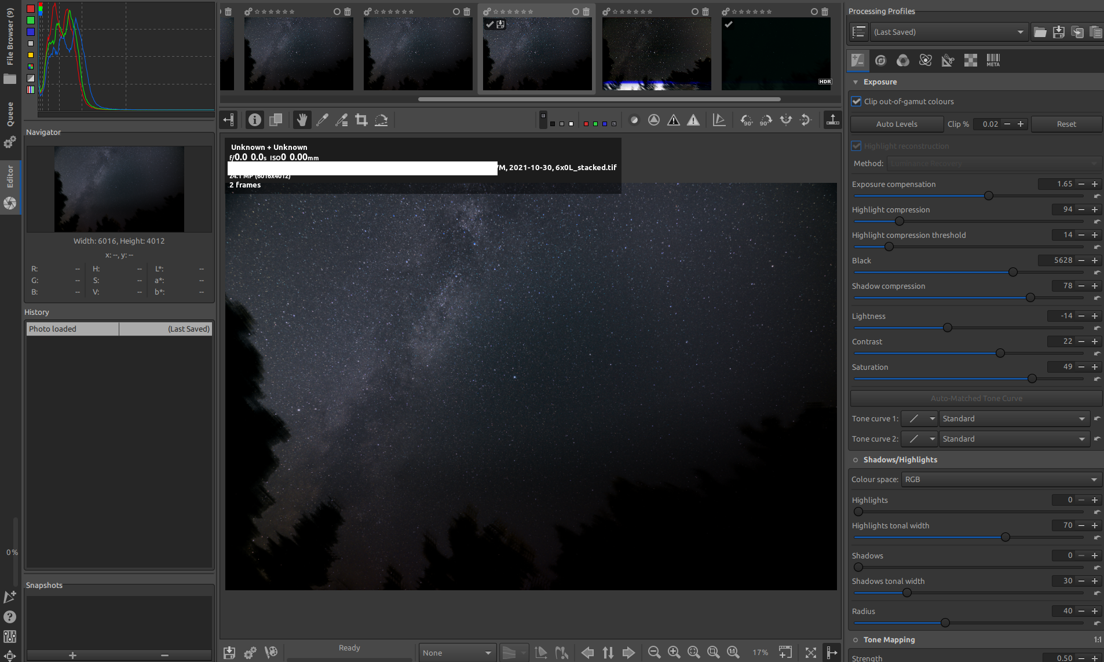
Task: Rotate the image left 90 degrees
Action: [x=747, y=120]
